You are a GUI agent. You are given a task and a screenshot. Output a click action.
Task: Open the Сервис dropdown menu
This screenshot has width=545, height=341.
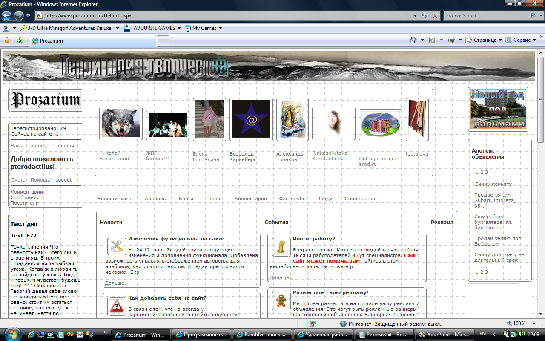[522, 40]
